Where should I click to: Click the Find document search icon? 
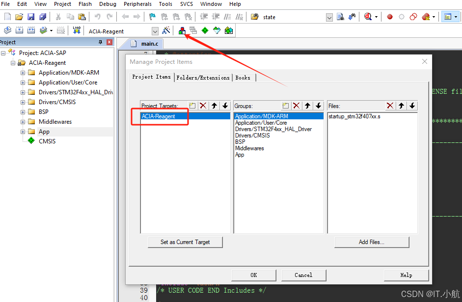(x=340, y=17)
